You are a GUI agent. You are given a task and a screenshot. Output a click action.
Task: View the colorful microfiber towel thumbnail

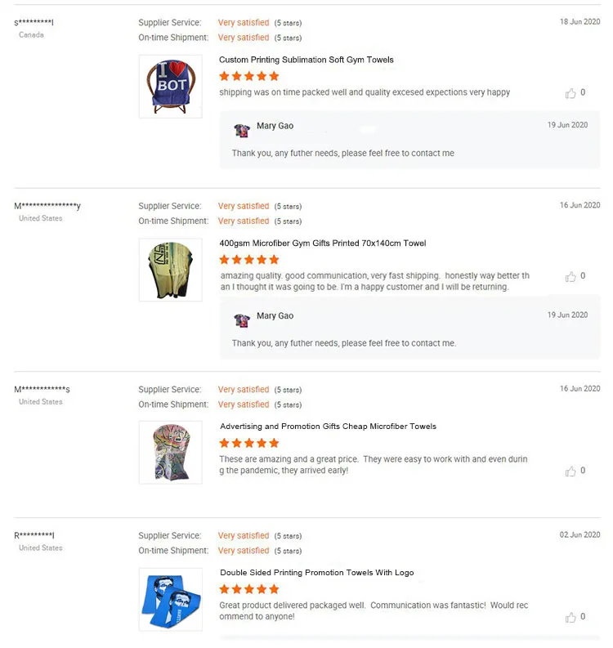pos(170,453)
